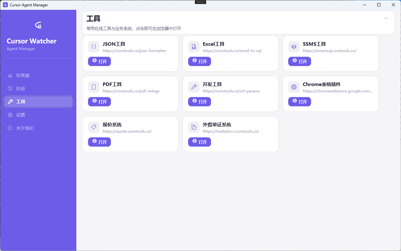Maximize the Cursor Agent Manager window
Viewport: 401px width, 251px height.
tap(379, 5)
